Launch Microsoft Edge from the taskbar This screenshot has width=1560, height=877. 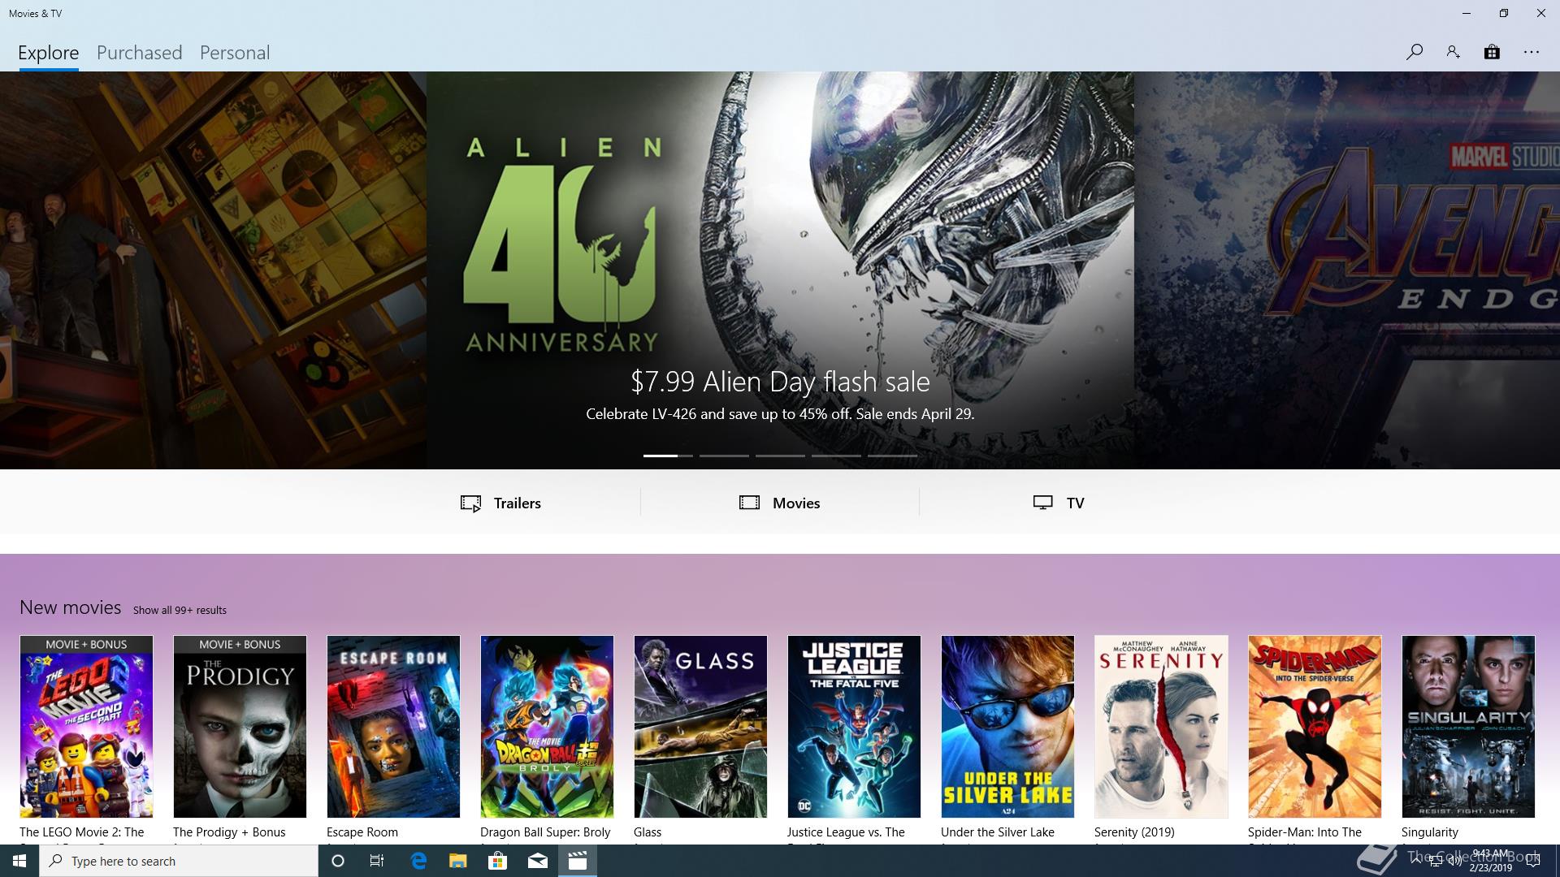click(419, 861)
